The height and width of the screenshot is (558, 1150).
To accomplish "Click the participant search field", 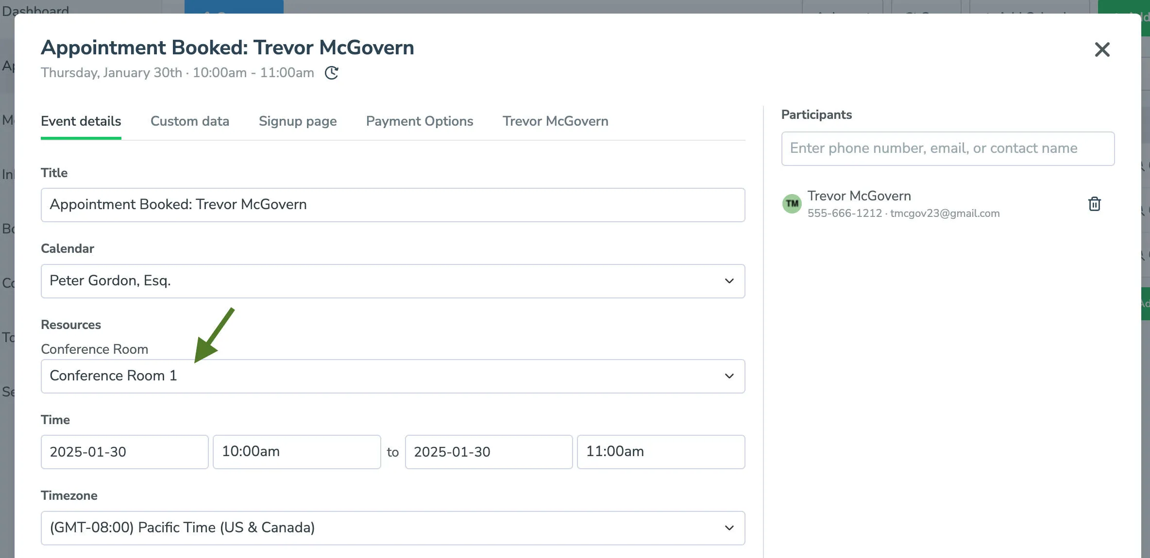I will [x=947, y=148].
